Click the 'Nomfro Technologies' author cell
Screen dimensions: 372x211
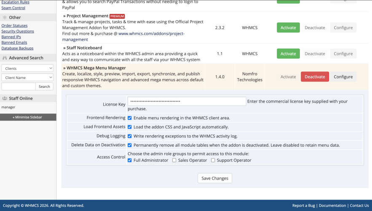249,77
